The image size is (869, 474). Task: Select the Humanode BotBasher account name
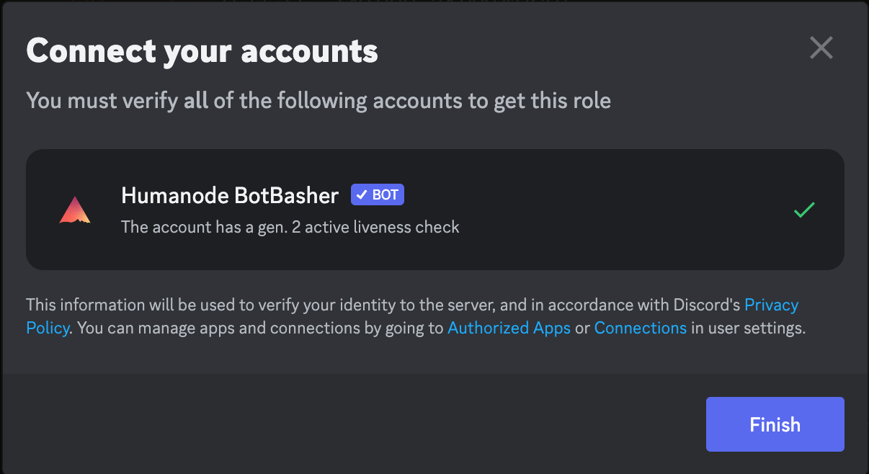click(230, 195)
